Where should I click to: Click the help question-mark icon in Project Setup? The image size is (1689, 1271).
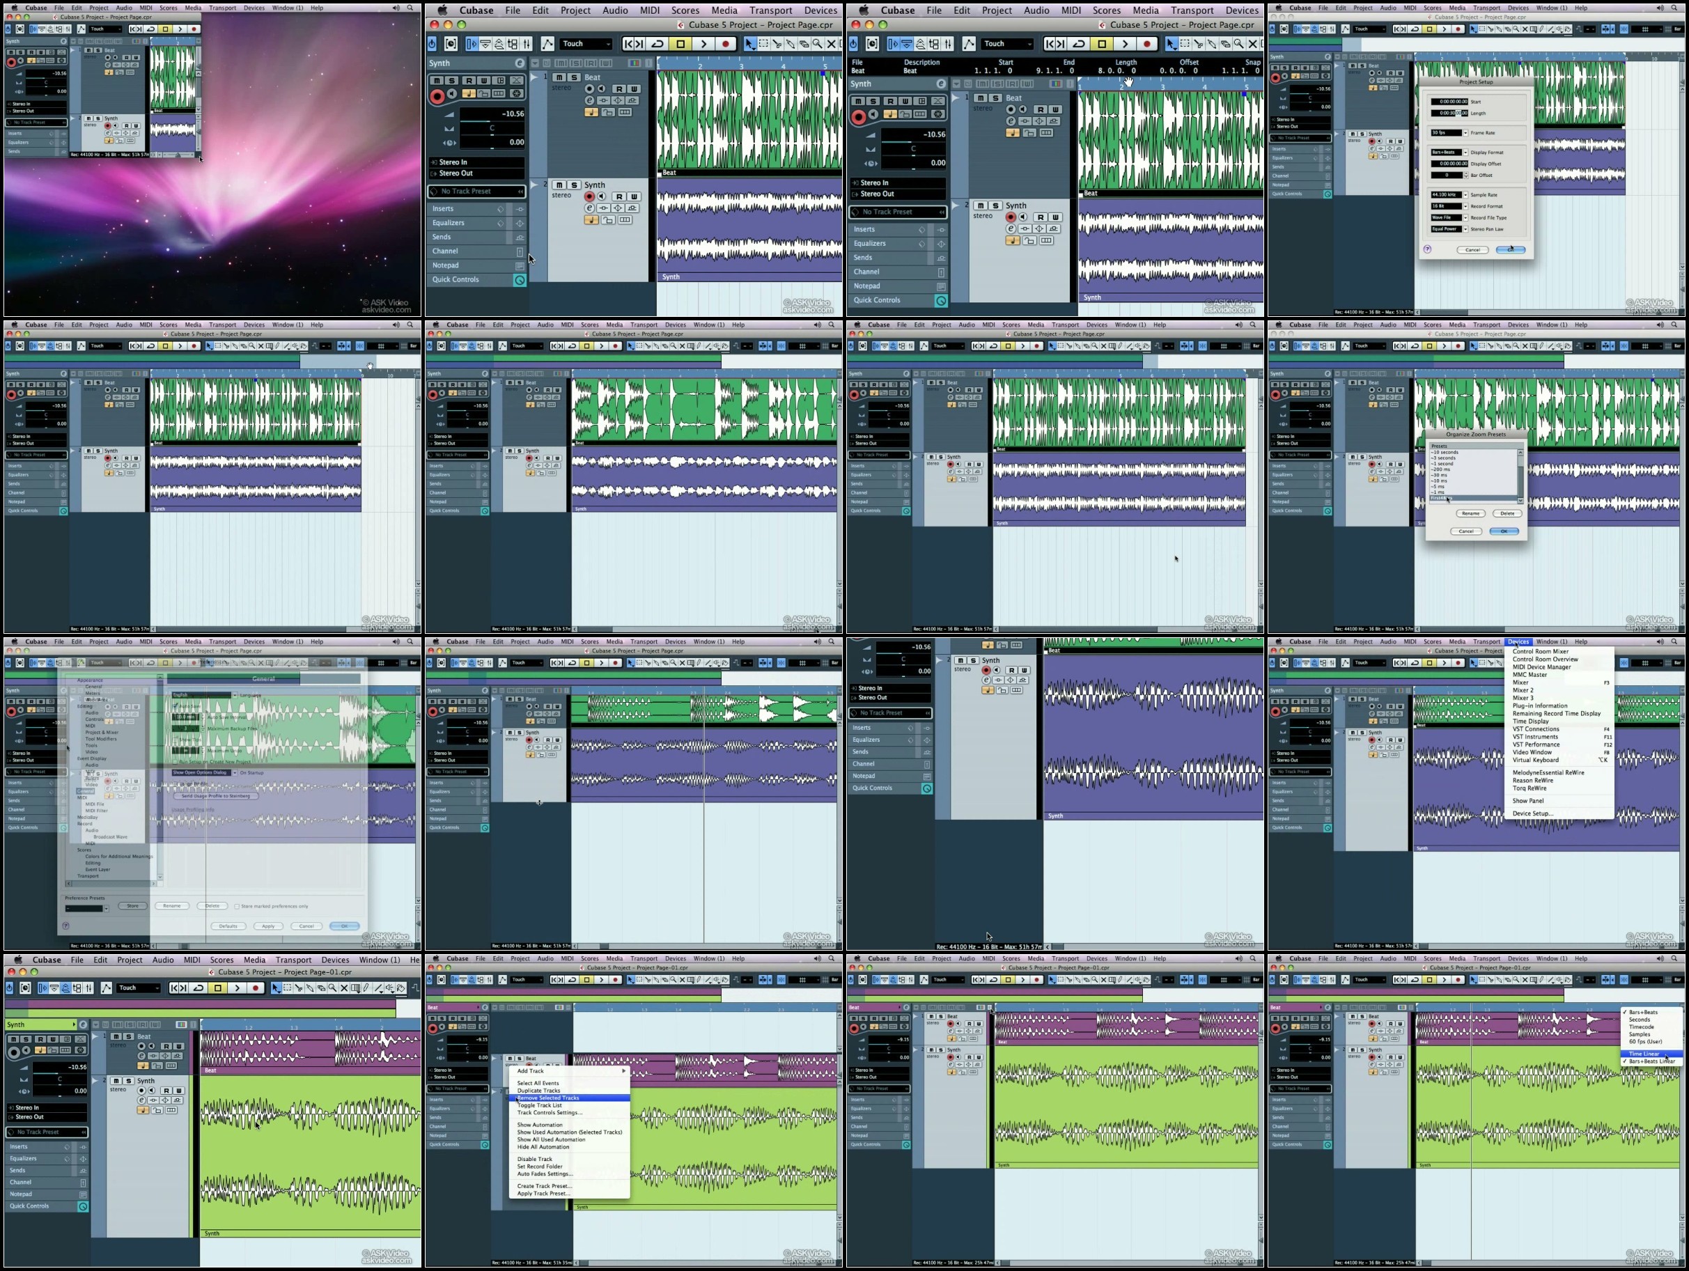point(1427,249)
